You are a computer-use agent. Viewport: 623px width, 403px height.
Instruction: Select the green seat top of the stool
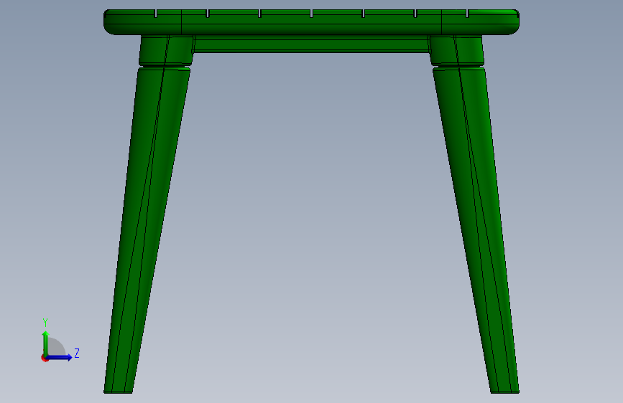coord(311,22)
